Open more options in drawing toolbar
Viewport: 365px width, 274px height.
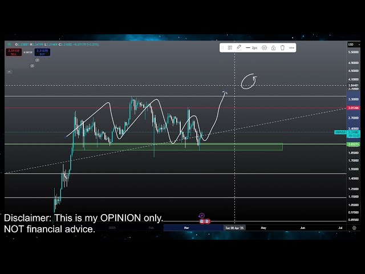291,48
